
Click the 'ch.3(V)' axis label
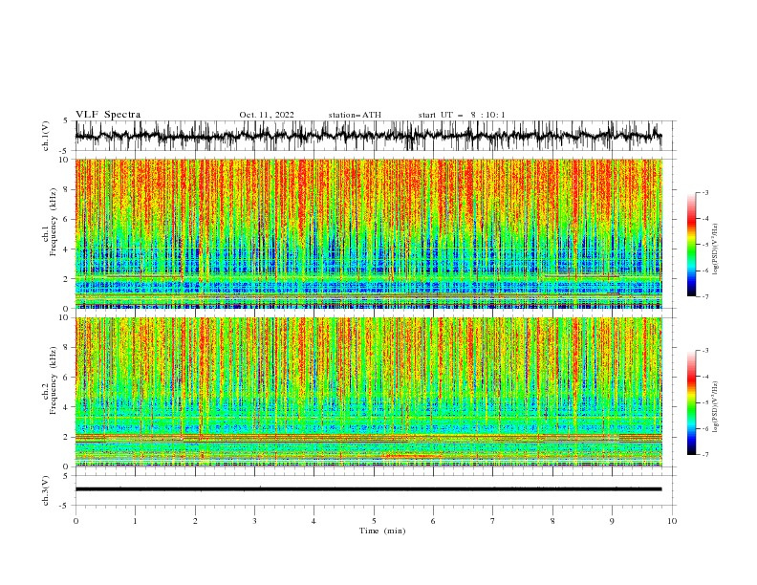pyautogui.click(x=46, y=490)
